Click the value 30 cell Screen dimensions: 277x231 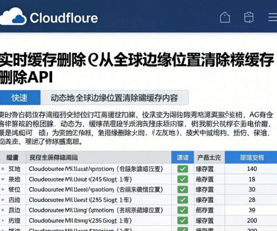(x=252, y=189)
